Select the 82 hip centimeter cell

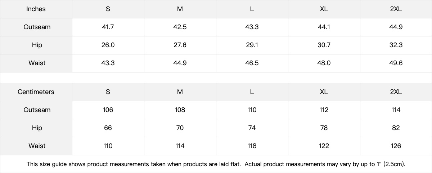pos(396,128)
